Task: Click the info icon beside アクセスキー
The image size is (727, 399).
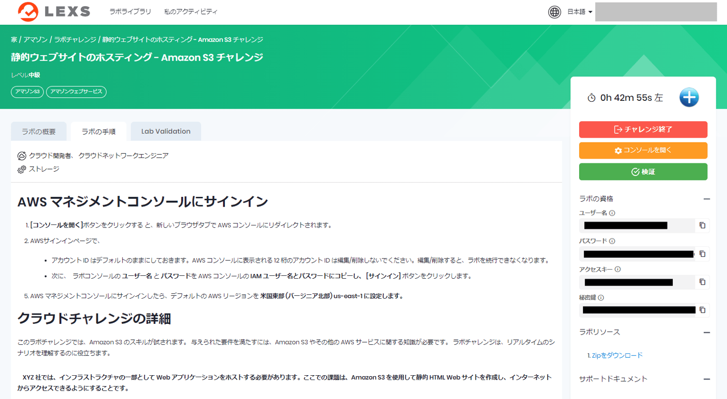Action: 617,269
